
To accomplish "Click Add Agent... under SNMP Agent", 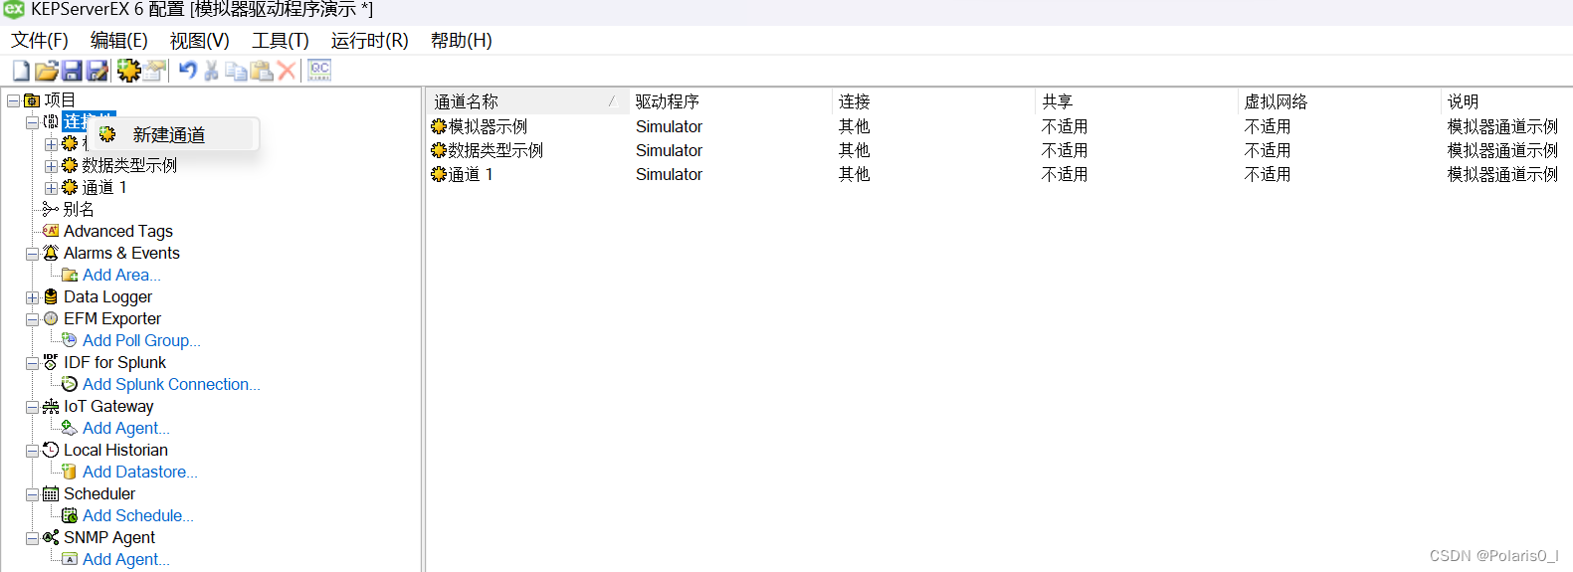I will [126, 559].
